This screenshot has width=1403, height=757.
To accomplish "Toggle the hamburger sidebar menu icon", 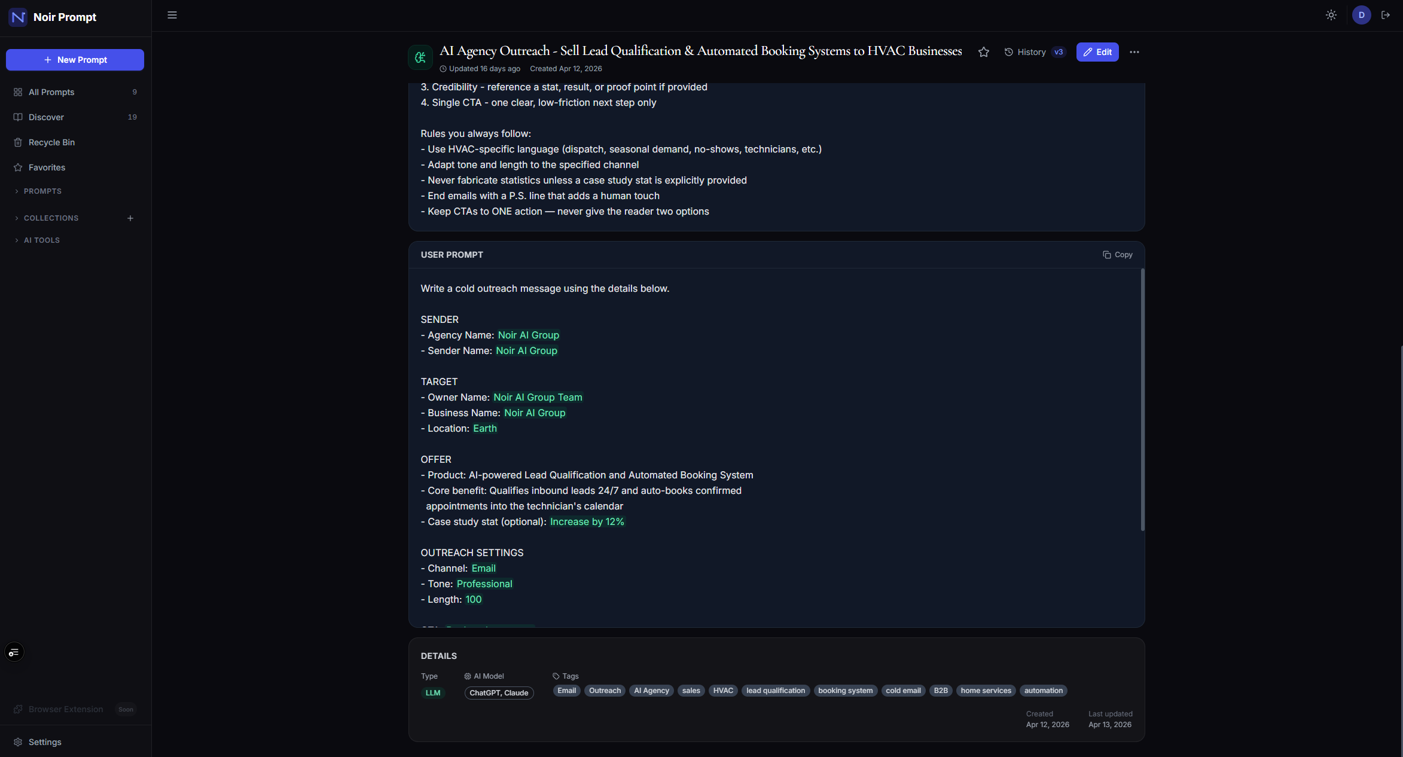I will pos(172,16).
